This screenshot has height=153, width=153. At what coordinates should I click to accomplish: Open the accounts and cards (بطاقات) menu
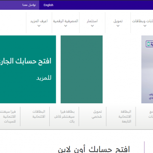pyautogui.click(x=142, y=21)
